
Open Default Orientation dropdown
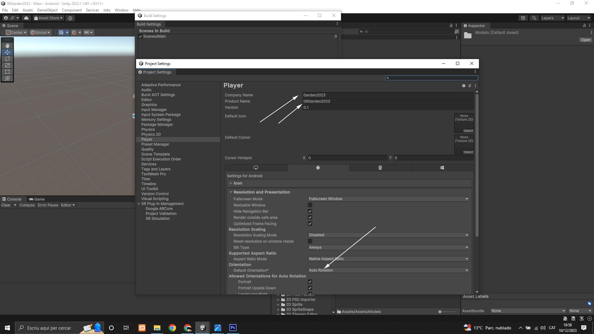click(x=389, y=270)
